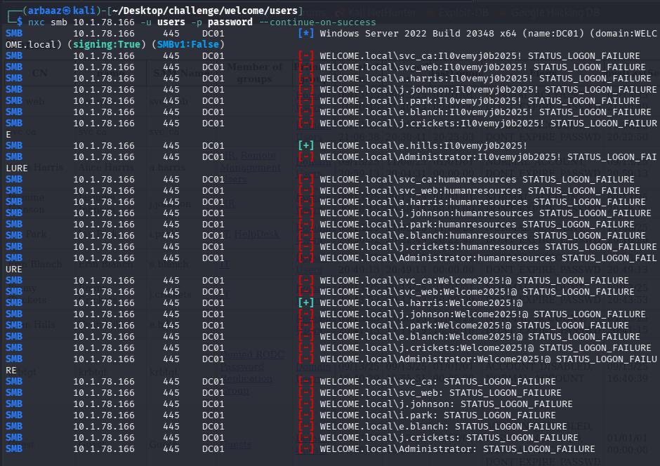This screenshot has height=466, width=660.
Task: Click the faded HelpDesk group link
Action: click(257, 234)
